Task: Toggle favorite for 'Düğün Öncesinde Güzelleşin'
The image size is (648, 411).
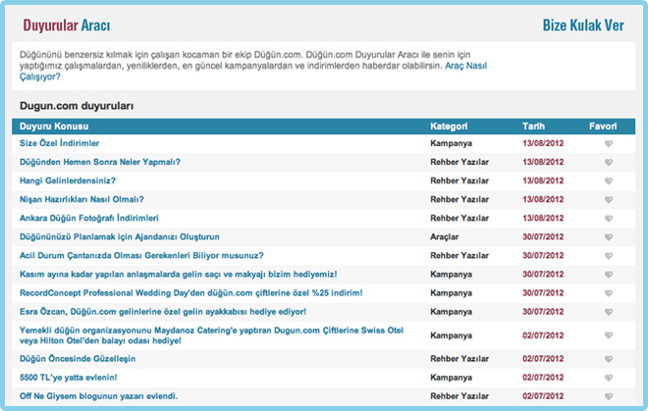Action: pyautogui.click(x=609, y=359)
